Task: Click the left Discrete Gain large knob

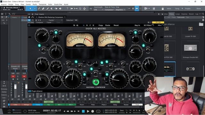Action: point(72,79)
